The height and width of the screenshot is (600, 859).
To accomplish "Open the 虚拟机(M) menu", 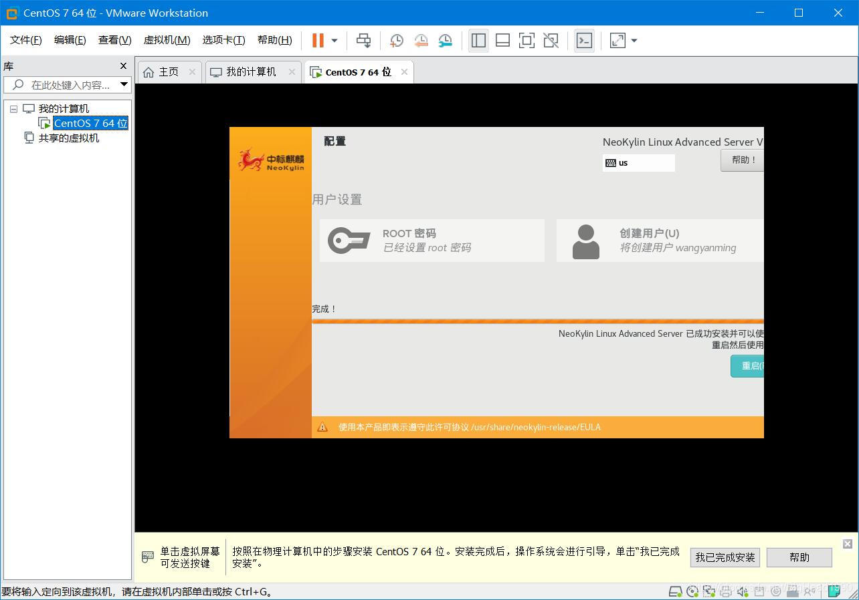I will point(167,40).
